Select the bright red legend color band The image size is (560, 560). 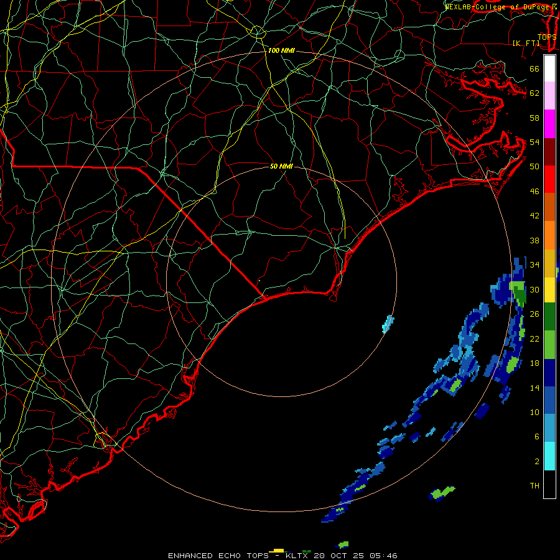tap(549, 179)
